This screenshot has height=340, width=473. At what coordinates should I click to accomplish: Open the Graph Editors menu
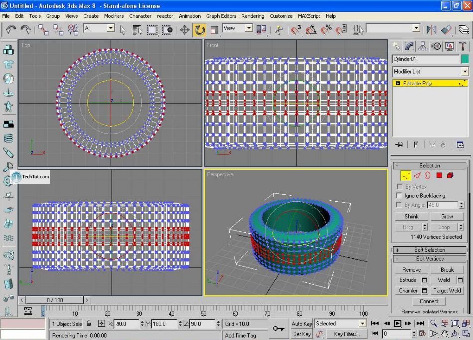point(221,16)
